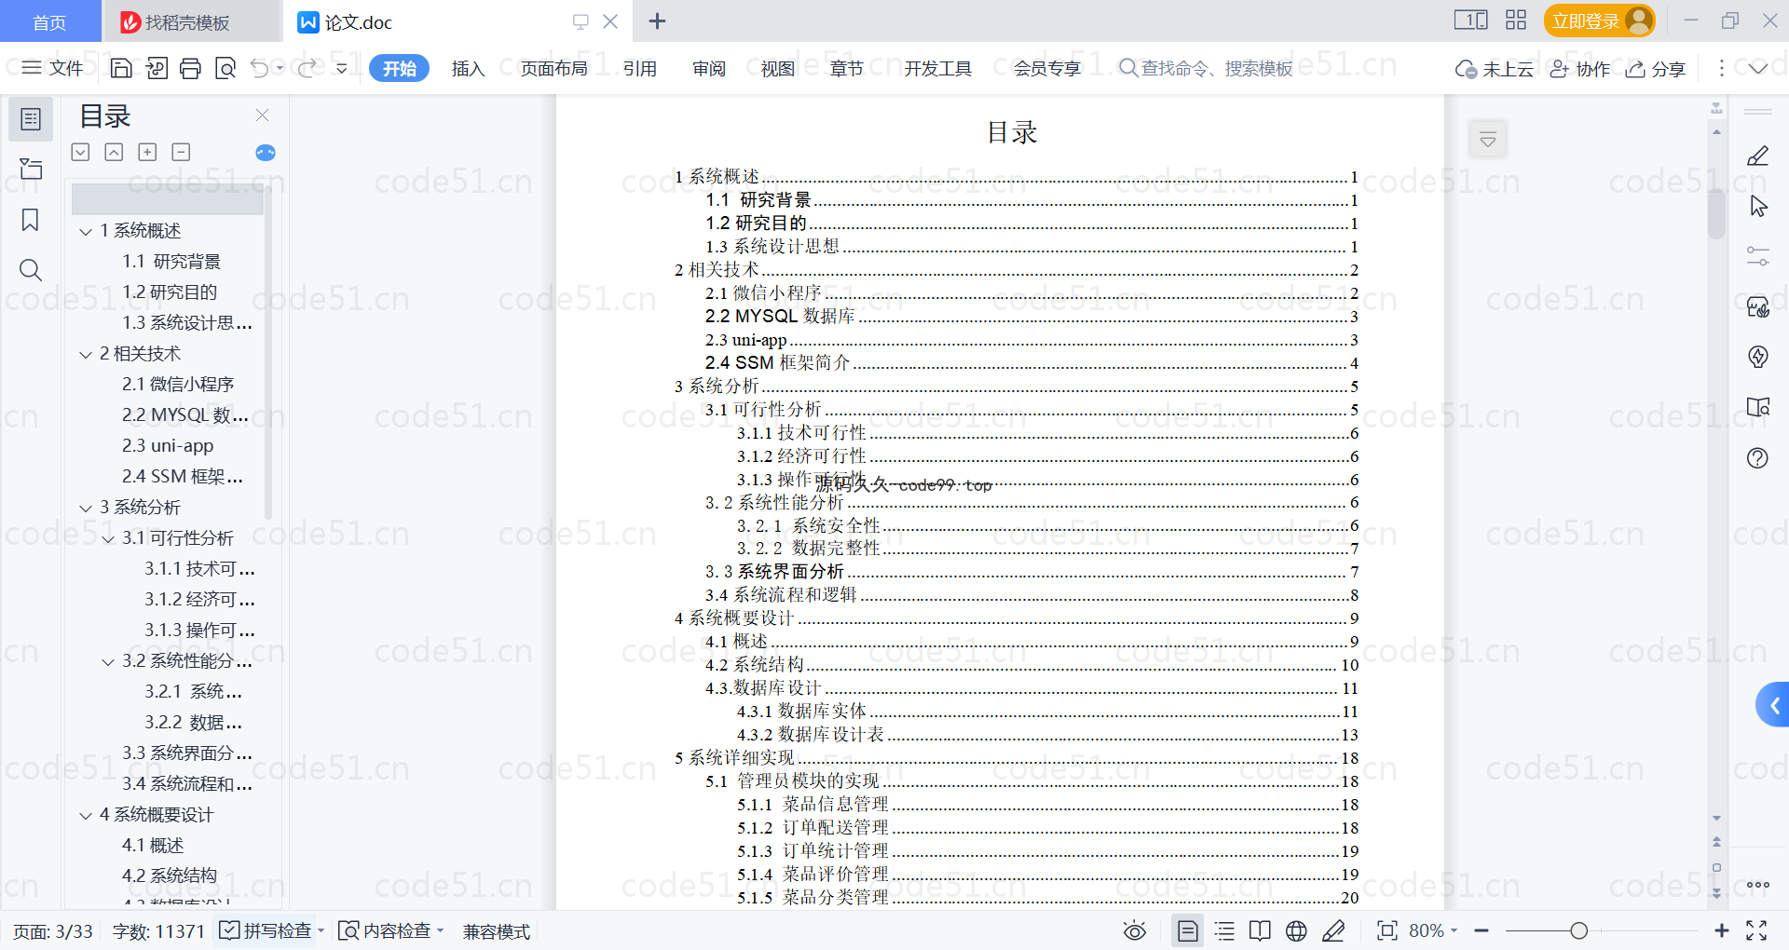This screenshot has height=950, width=1789.
Task: Open the Print Preview icon
Action: 225,68
